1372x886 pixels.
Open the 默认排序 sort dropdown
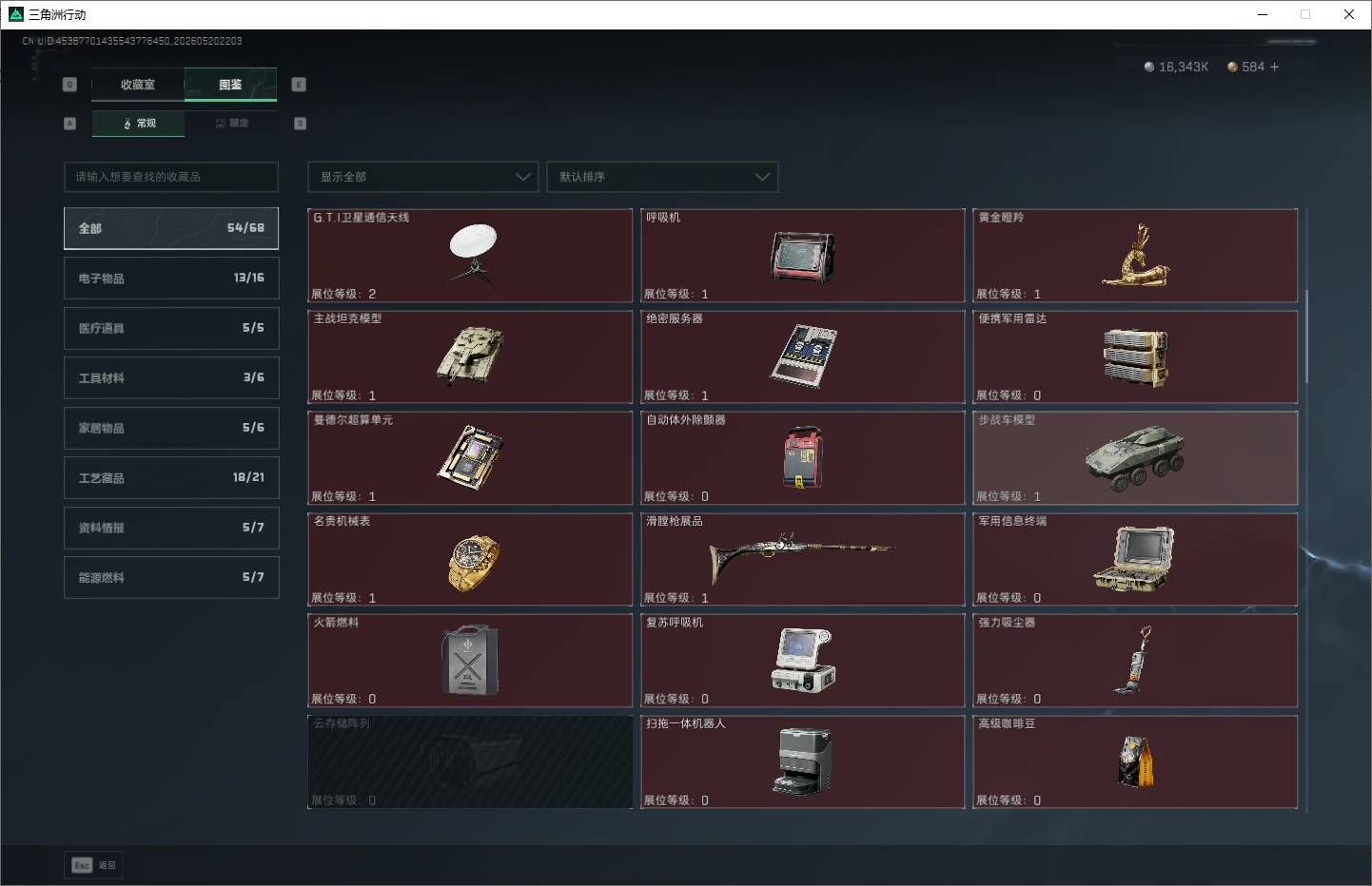[662, 177]
